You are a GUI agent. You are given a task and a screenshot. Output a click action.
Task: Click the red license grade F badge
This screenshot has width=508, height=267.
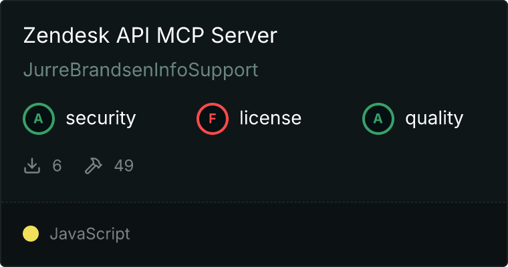tap(213, 119)
